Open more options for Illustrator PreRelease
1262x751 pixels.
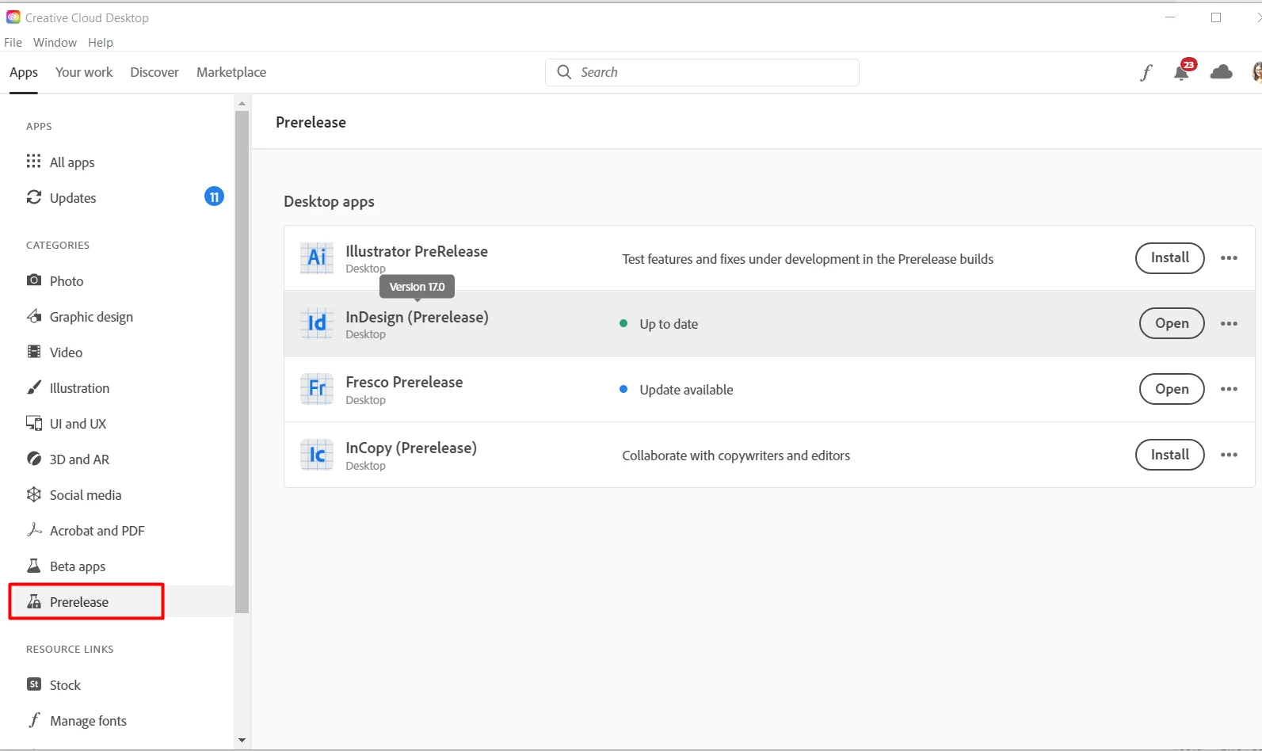pos(1229,257)
